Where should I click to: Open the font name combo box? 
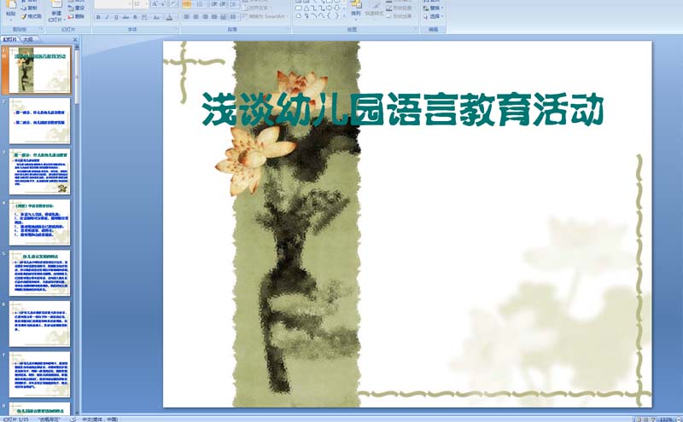click(x=114, y=4)
